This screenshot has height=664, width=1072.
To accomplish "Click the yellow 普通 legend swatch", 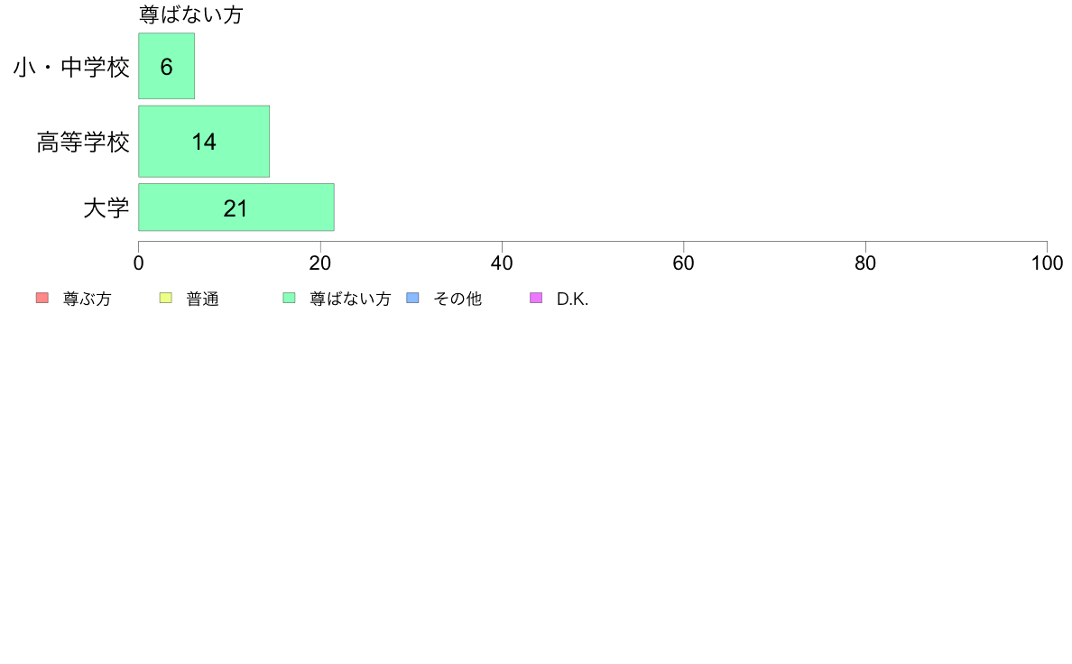I will 165,298.
